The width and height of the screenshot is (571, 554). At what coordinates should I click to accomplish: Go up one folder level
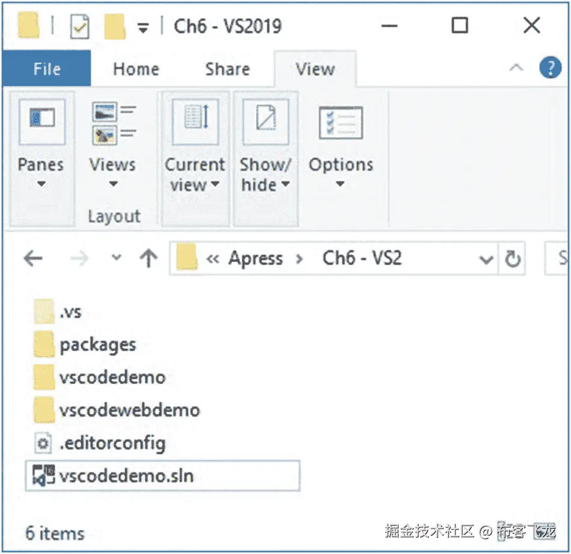(x=148, y=259)
